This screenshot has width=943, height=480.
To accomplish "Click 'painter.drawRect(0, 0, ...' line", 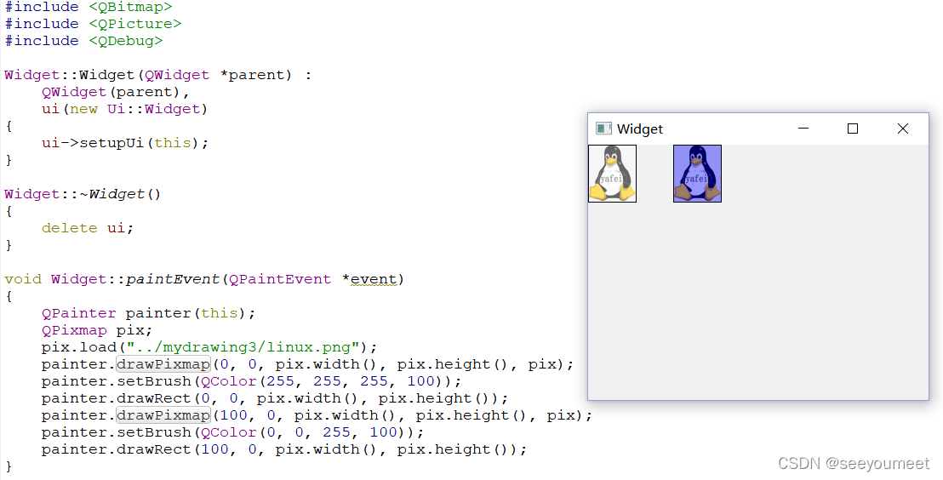I will click(275, 398).
